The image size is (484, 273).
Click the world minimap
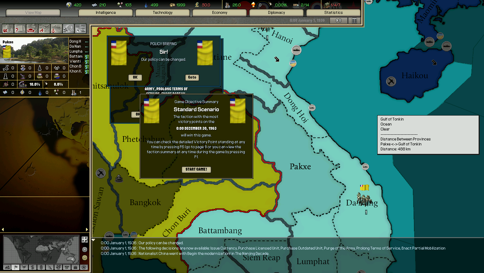pos(41,250)
